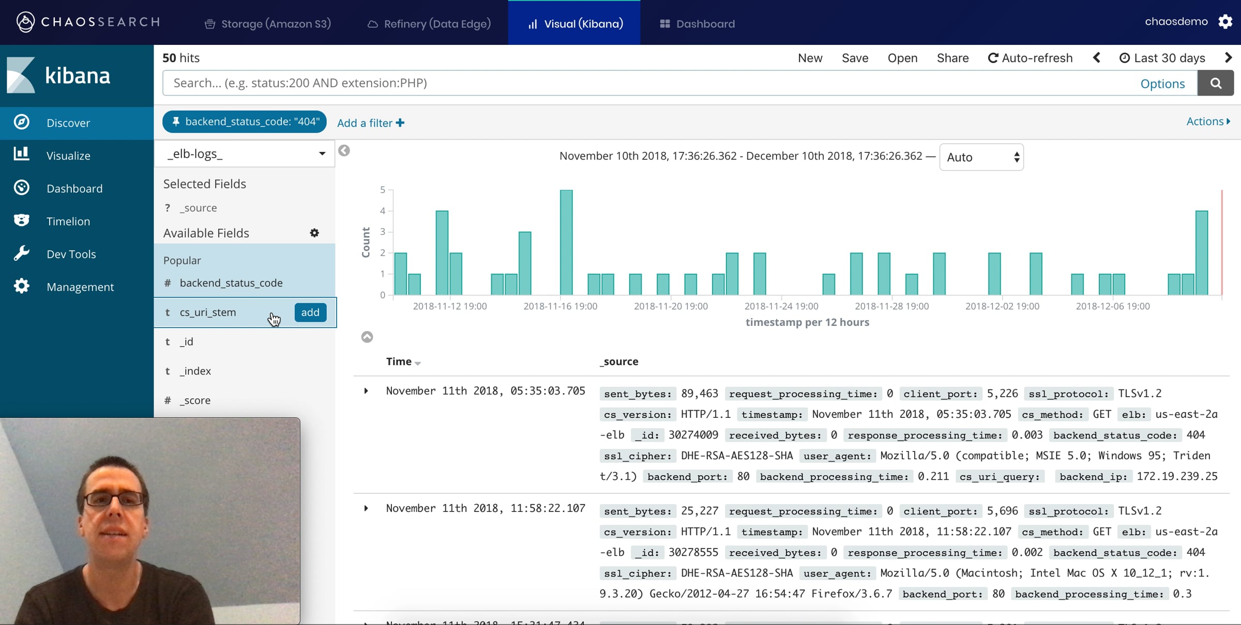Click clock icon beside Last 30 days
The width and height of the screenshot is (1241, 625).
coord(1125,58)
